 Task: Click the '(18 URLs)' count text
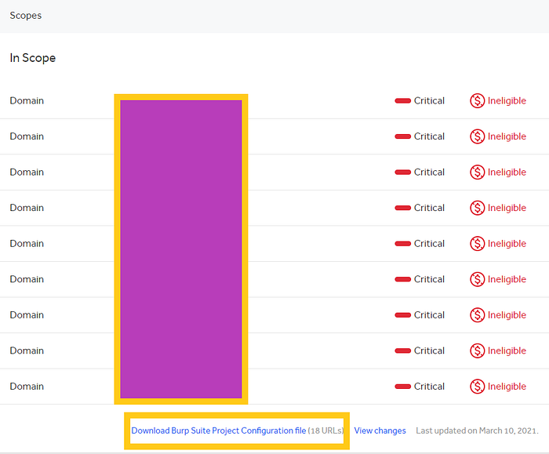tap(326, 430)
